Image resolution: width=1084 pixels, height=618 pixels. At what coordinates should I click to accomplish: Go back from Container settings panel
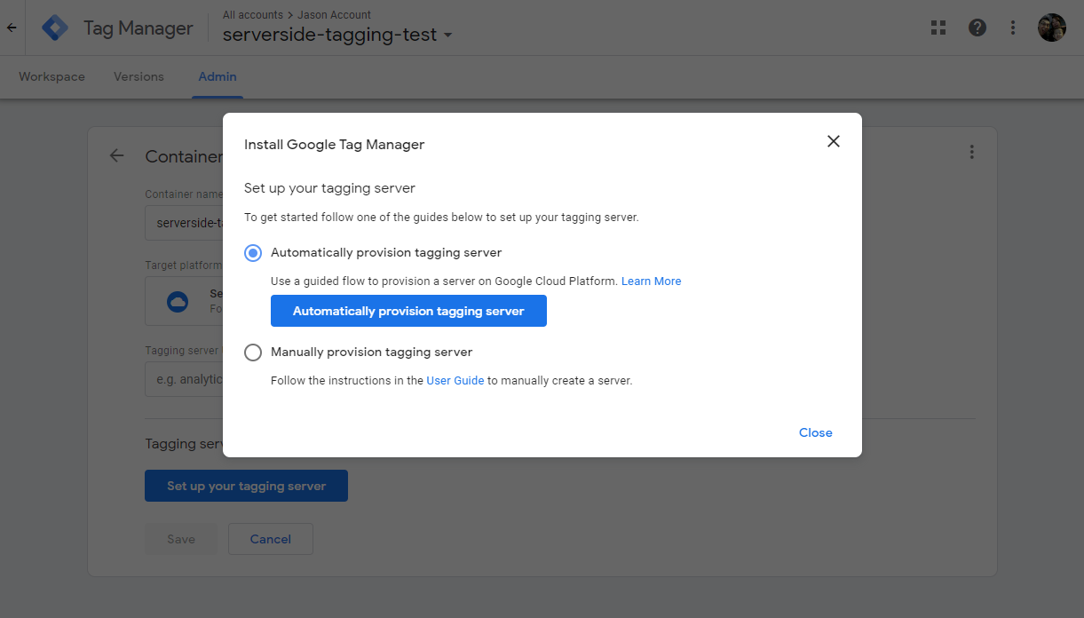coord(117,156)
